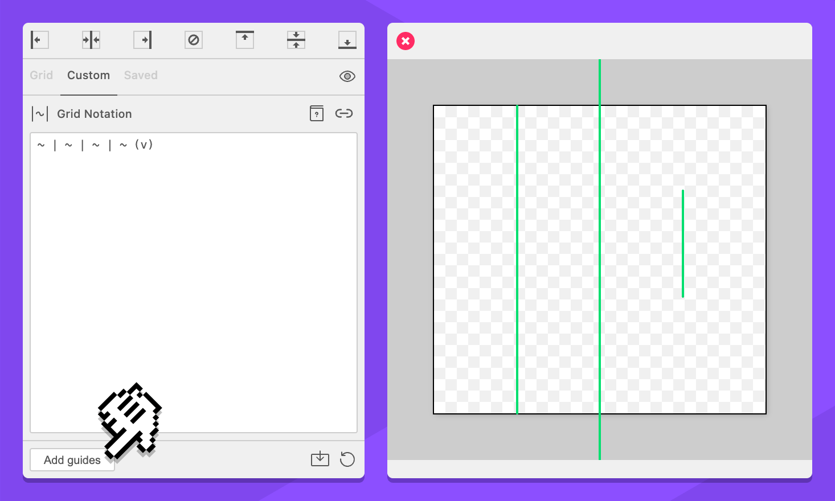The height and width of the screenshot is (501, 835).
Task: Click the short green guide in canvas
Action: pyautogui.click(x=683, y=244)
